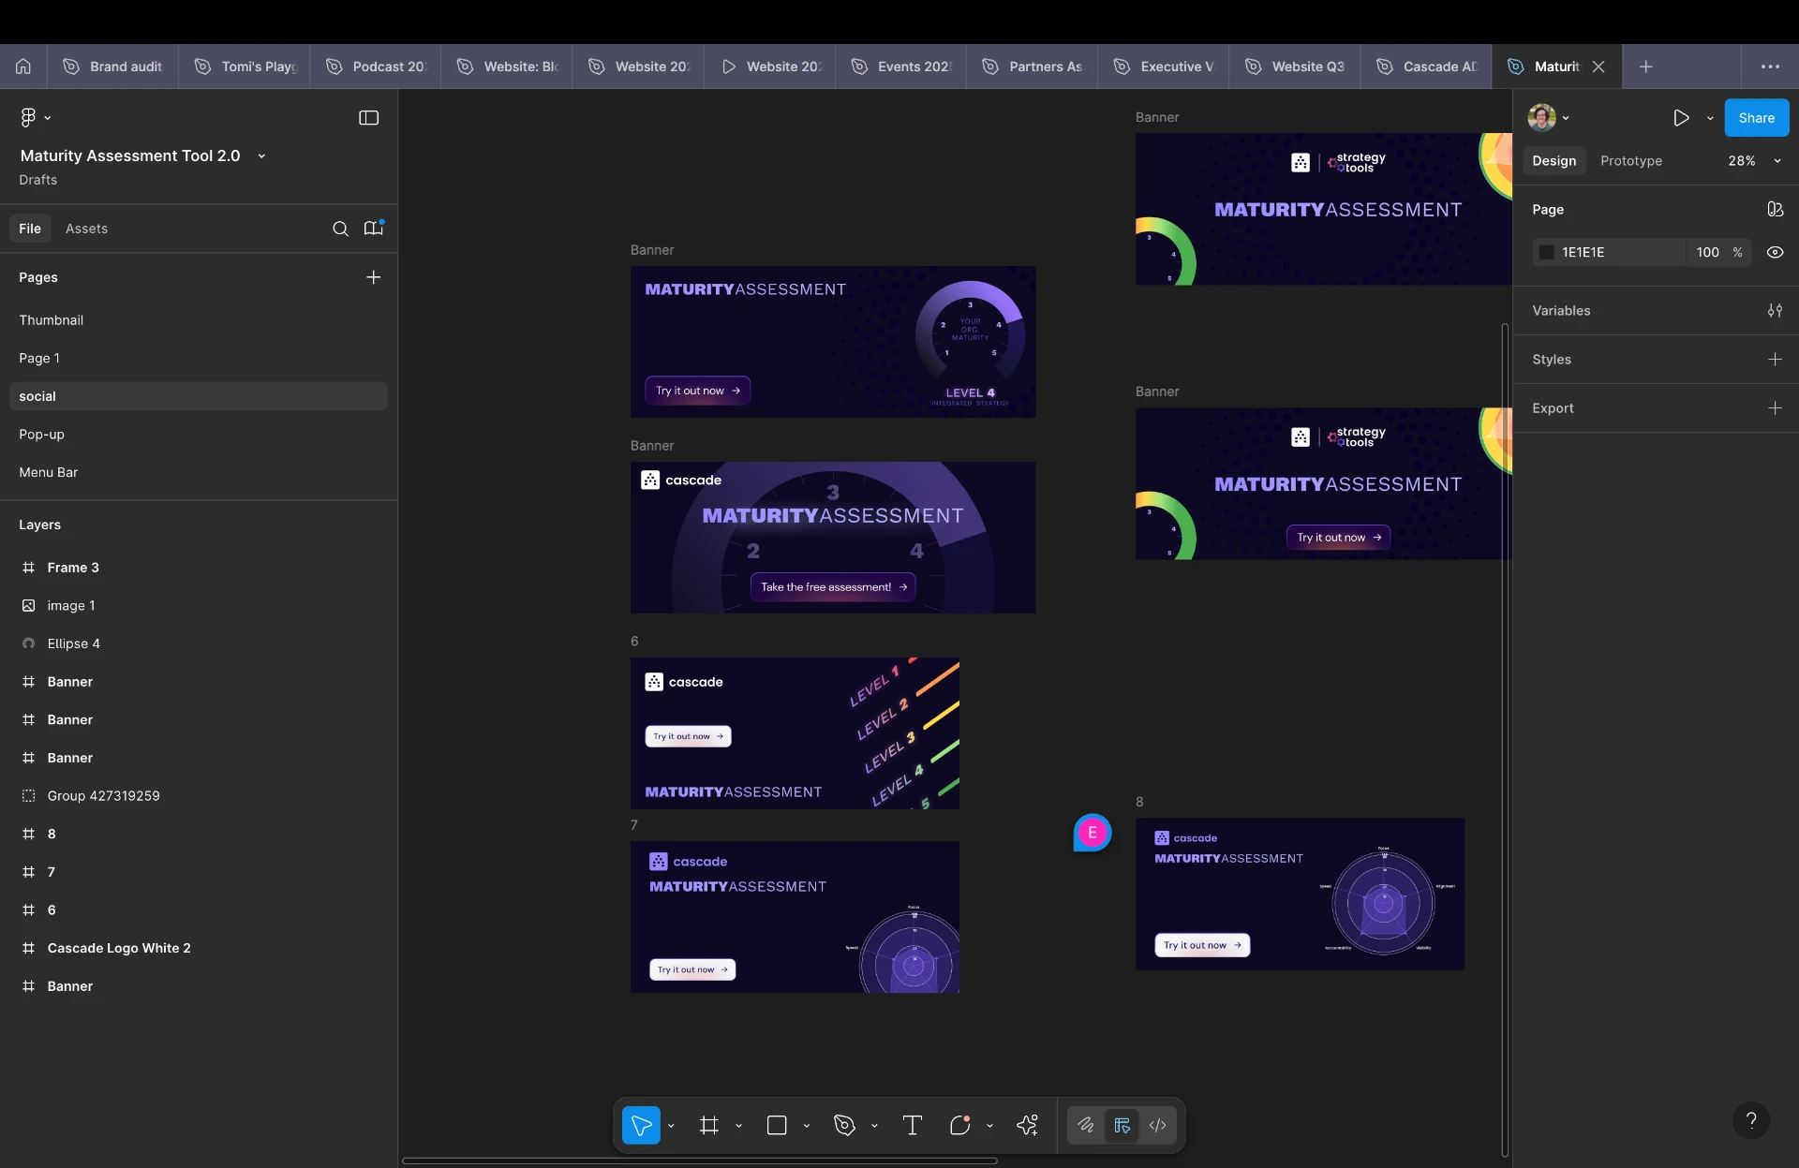Expand the file name dropdown chevron

click(x=261, y=156)
